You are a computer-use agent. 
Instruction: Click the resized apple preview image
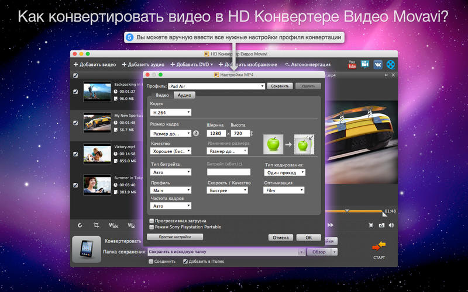[x=304, y=144]
